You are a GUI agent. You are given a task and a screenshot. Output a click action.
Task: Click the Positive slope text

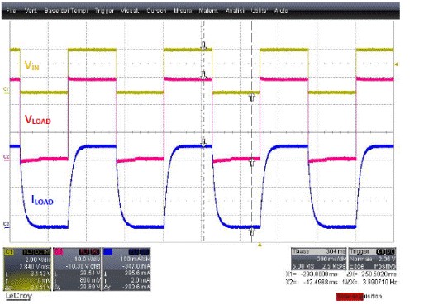(x=385, y=266)
